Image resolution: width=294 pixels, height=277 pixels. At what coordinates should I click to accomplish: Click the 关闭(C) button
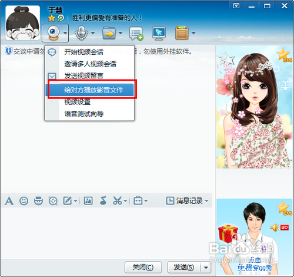pyautogui.click(x=143, y=267)
